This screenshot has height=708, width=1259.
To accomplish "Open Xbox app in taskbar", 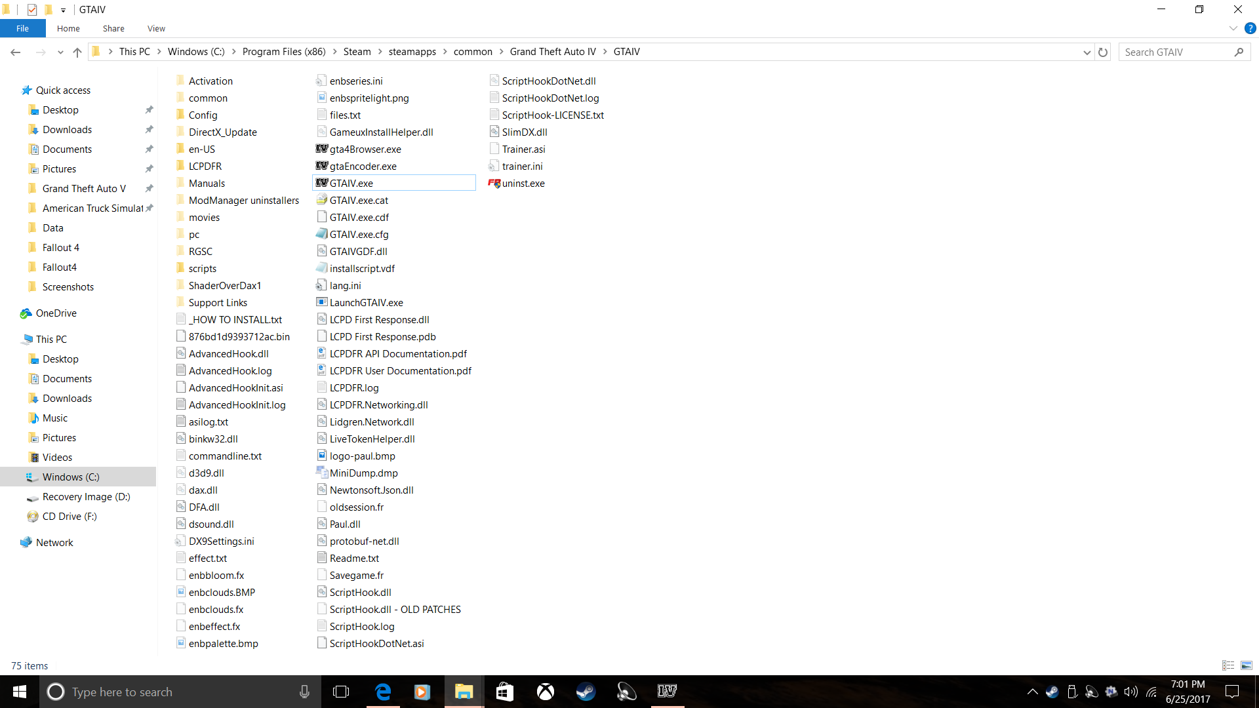I will point(545,692).
